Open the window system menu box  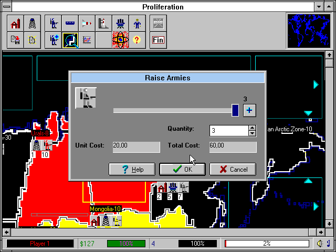(7, 7)
